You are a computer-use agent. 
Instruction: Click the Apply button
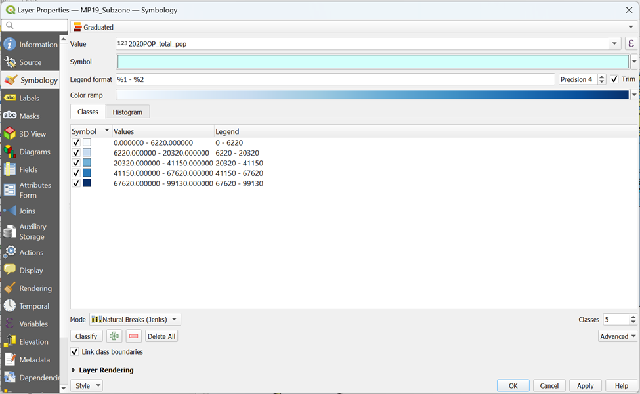585,386
